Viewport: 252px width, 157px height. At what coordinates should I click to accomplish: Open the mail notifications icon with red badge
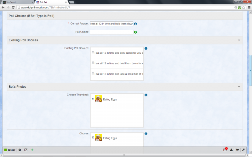pyautogui.click(x=225, y=150)
